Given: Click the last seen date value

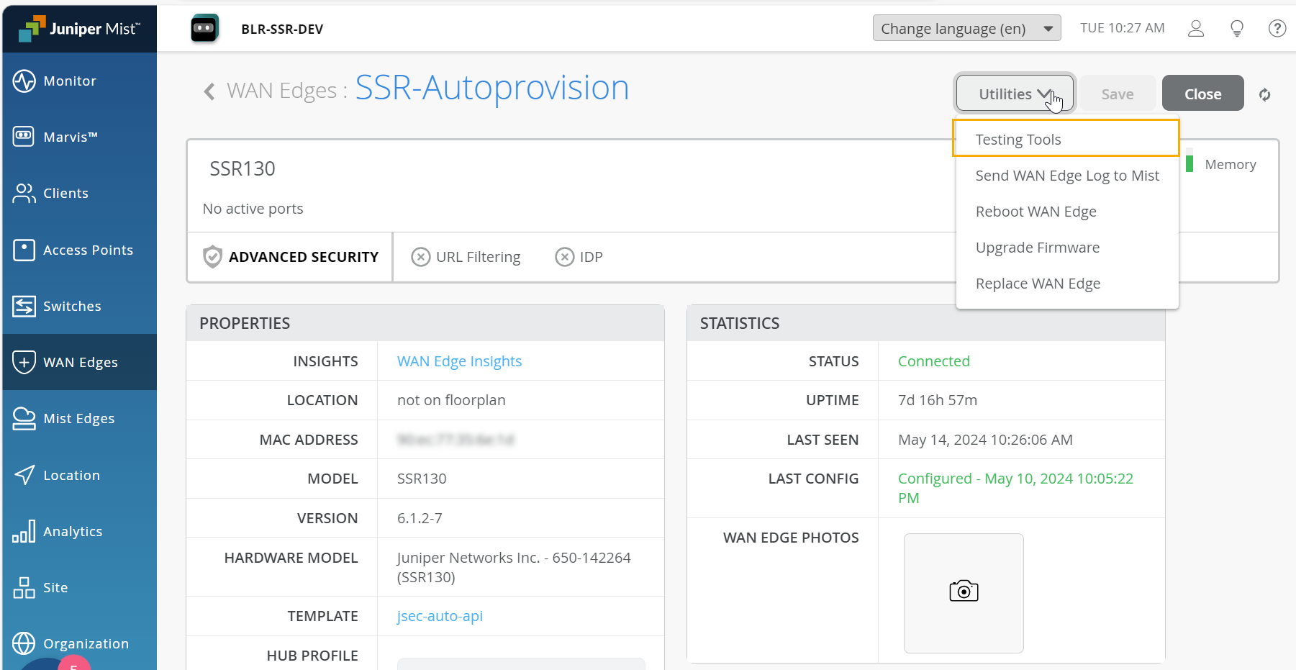Looking at the screenshot, I should click(x=985, y=440).
